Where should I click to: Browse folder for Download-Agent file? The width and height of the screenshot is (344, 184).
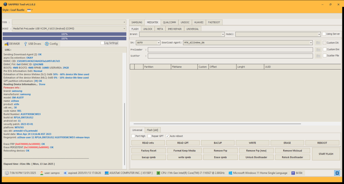(x=318, y=43)
